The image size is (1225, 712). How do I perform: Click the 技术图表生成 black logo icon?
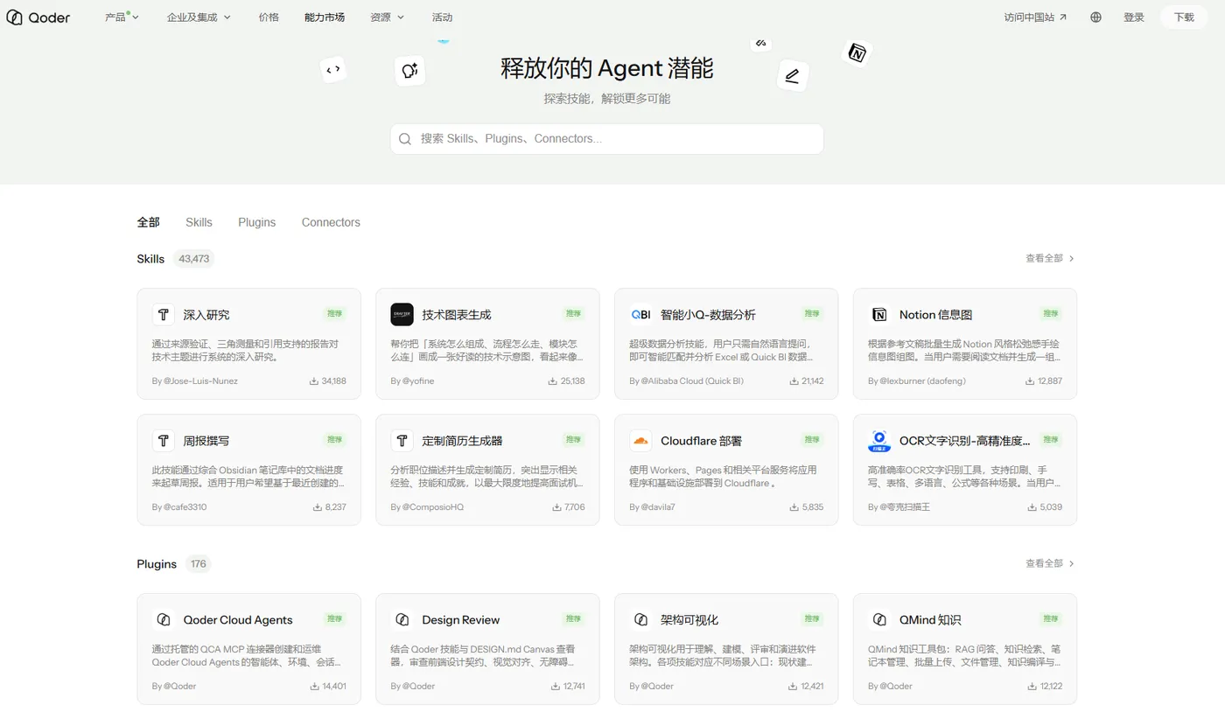click(402, 315)
